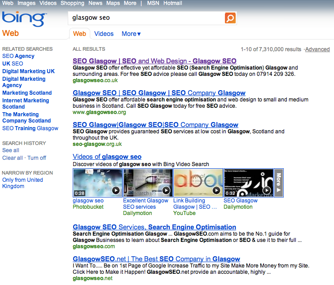Viewport: 334px width, 285px height.
Task: Click 'Clear all' search history
Action: coord(13,158)
